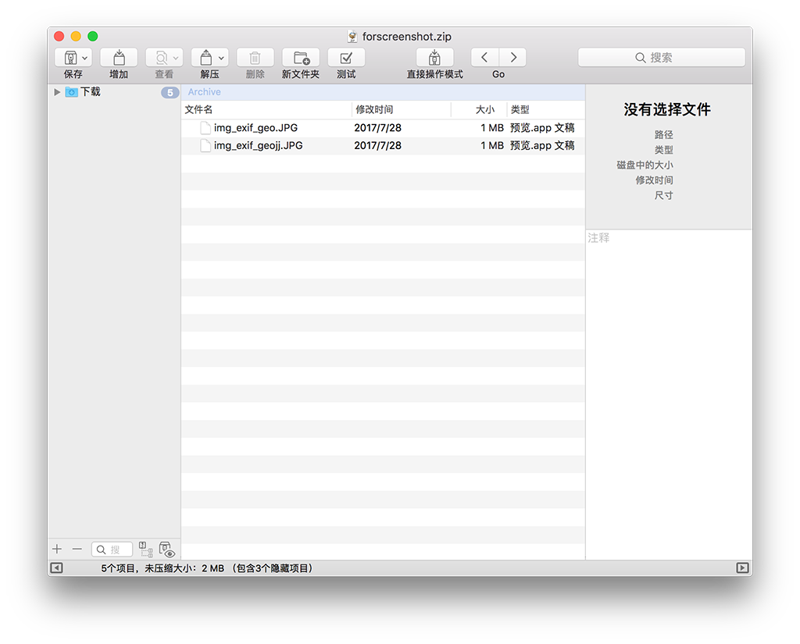Click the Delete (删除) trash icon

coord(255,58)
